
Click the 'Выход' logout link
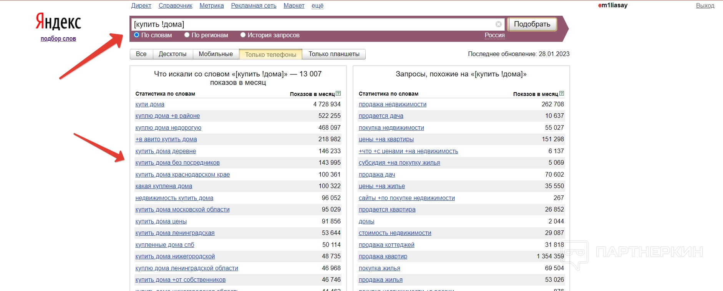(x=705, y=5)
